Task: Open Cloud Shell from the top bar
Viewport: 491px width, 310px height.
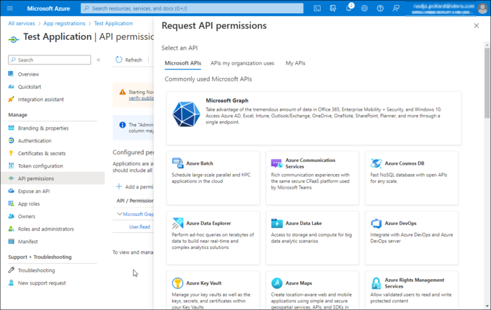Action: (x=317, y=8)
